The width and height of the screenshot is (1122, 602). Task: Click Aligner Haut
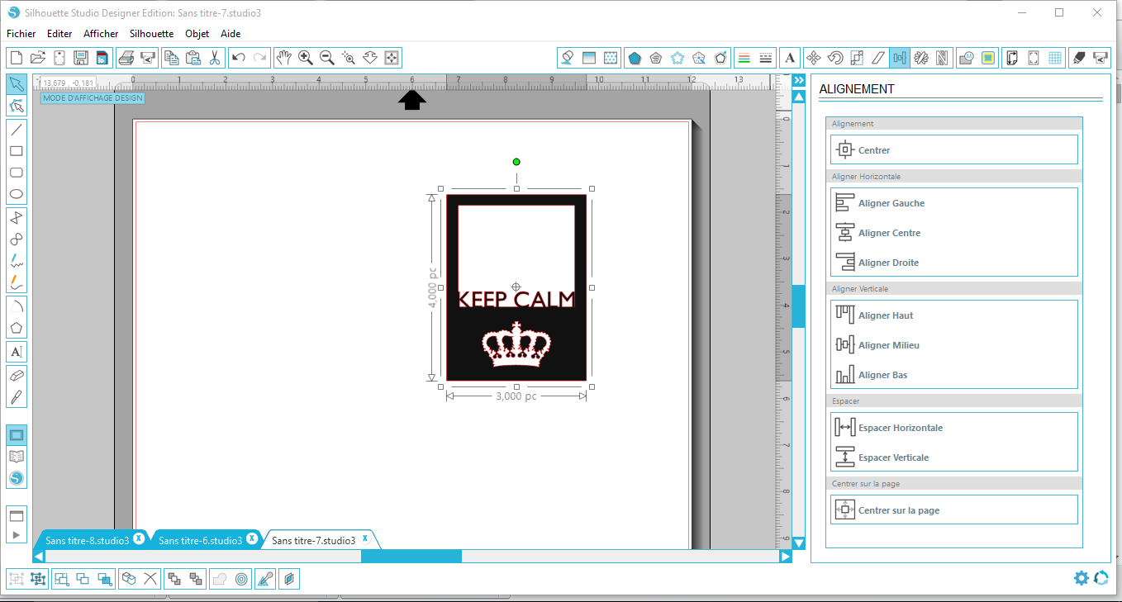coord(954,315)
